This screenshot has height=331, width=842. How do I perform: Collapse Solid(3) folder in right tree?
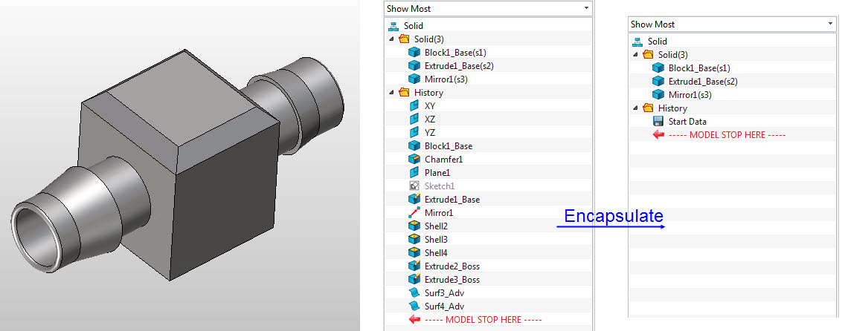coord(636,55)
